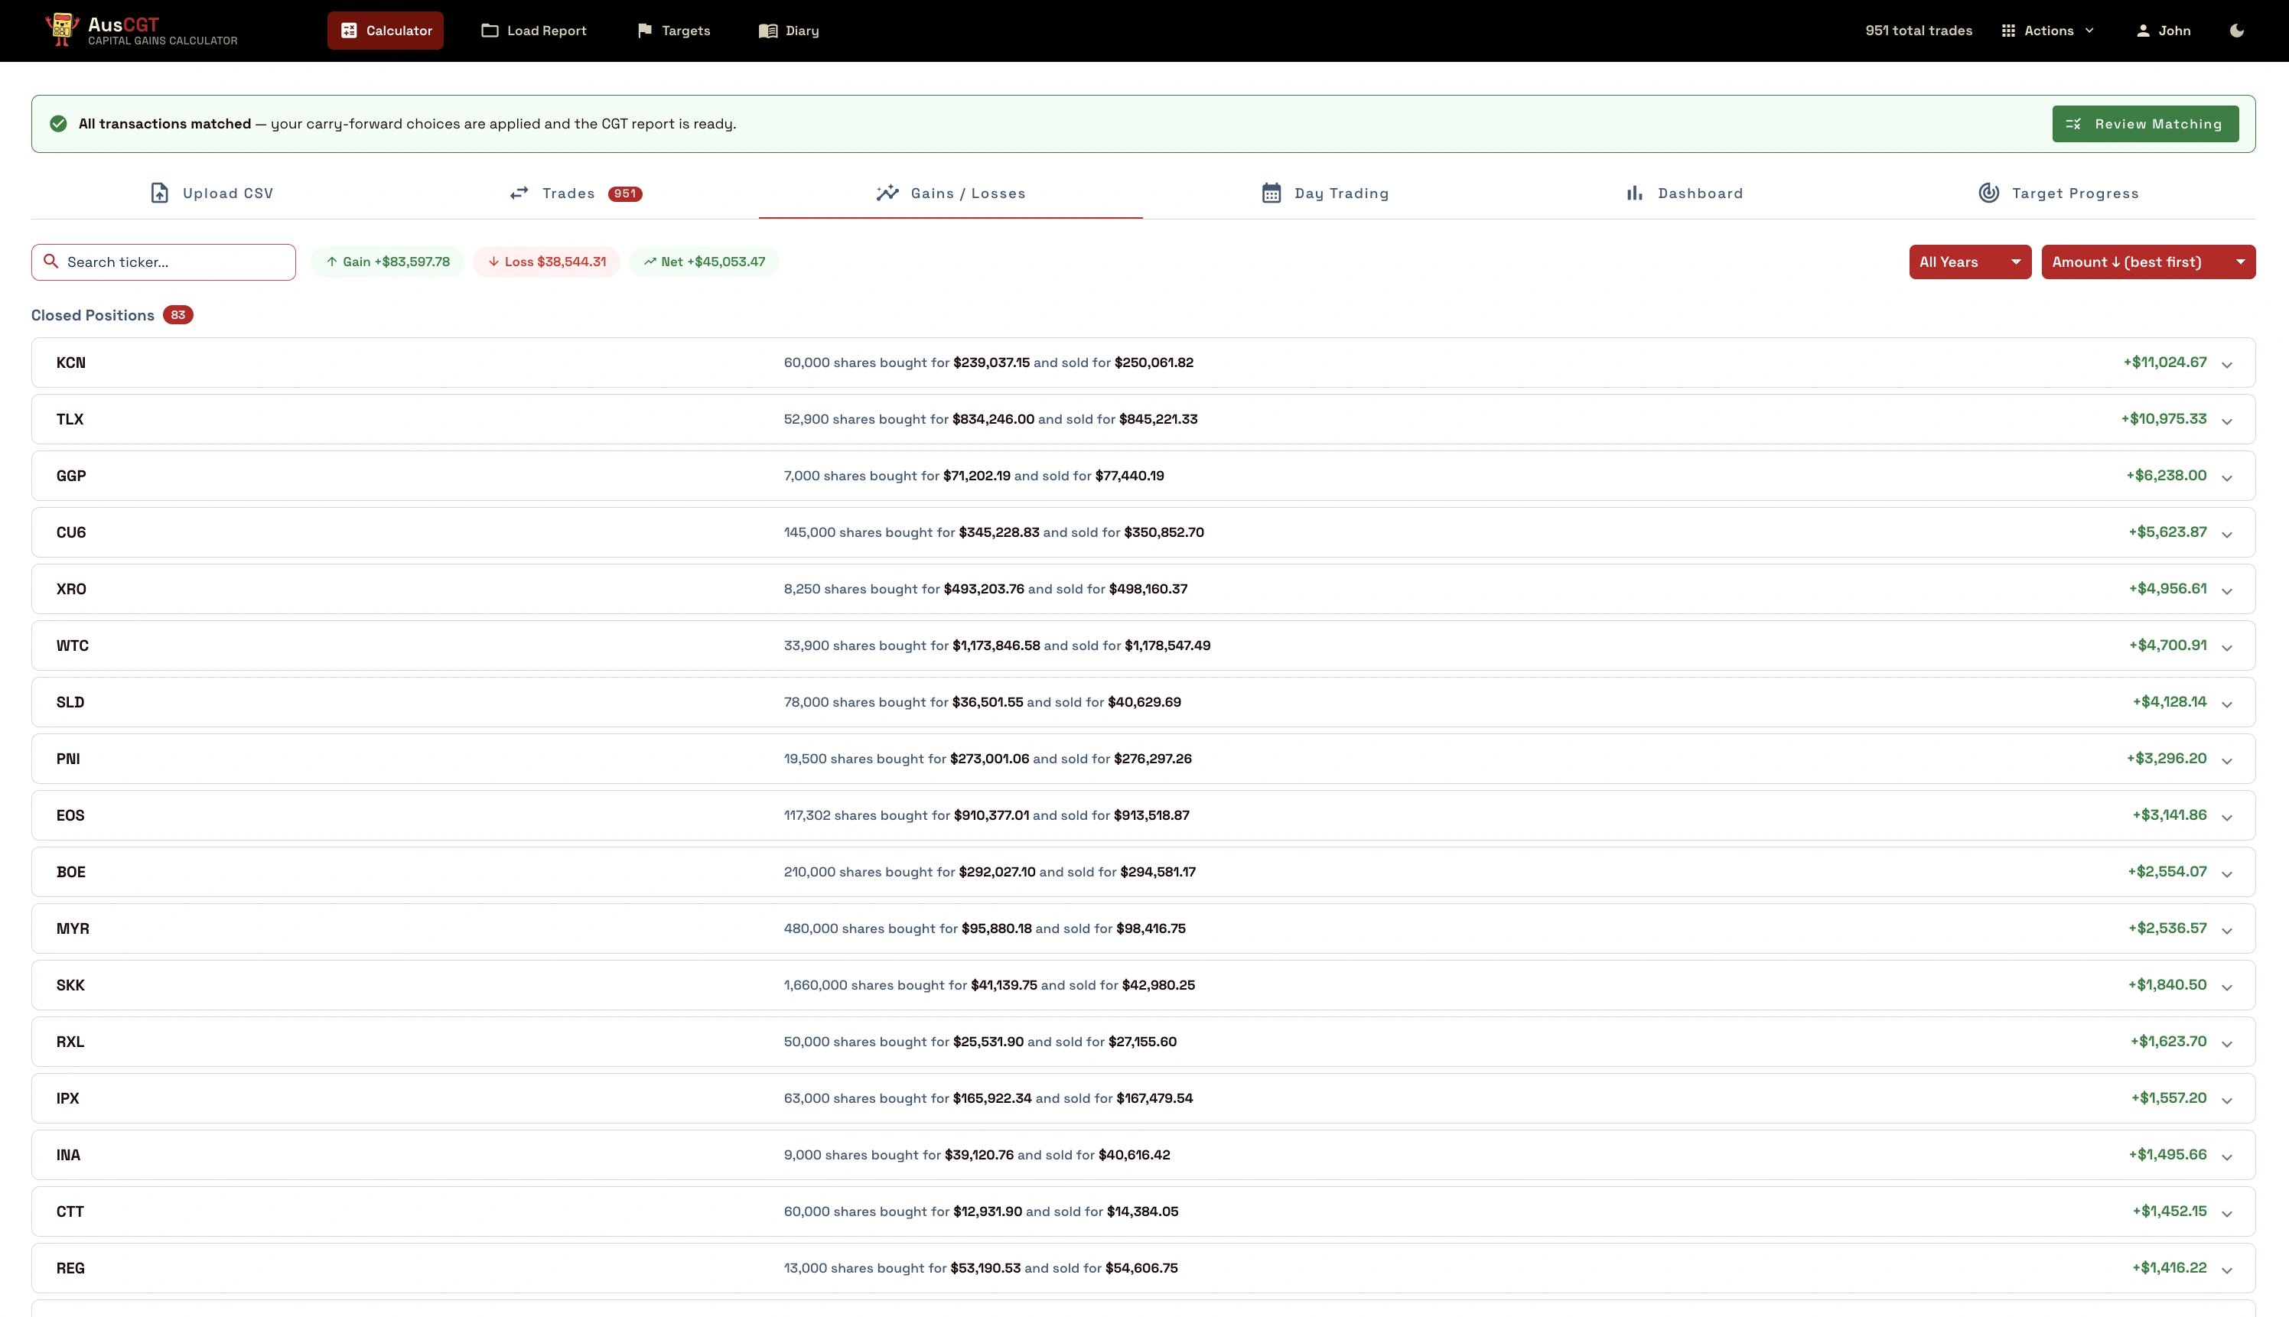This screenshot has width=2289, height=1317.
Task: Open the Diary nav item
Action: tap(789, 31)
